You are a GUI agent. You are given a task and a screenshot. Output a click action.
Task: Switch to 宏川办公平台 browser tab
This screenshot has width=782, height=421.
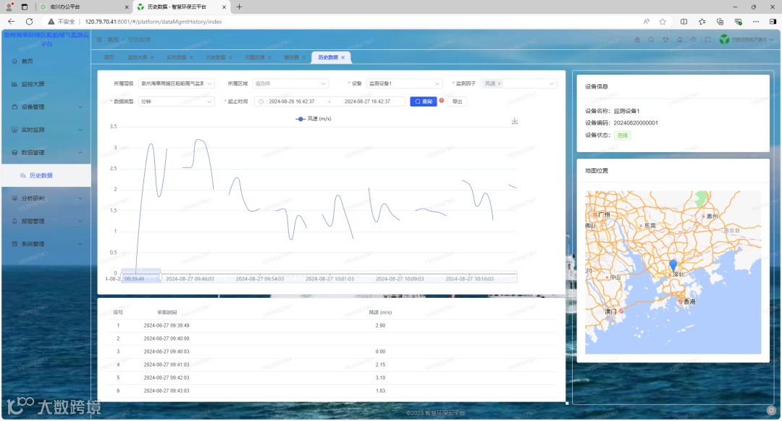(83, 7)
